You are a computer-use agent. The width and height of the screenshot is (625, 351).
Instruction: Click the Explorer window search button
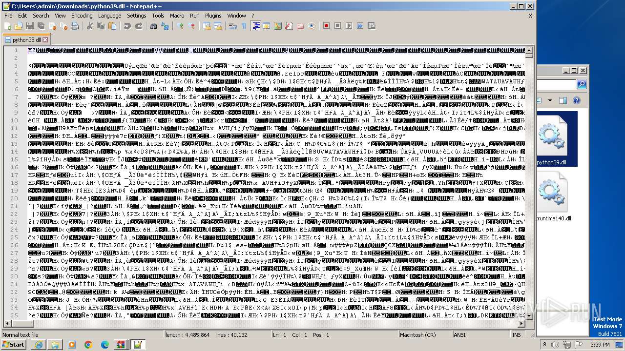pyautogui.click(x=582, y=84)
